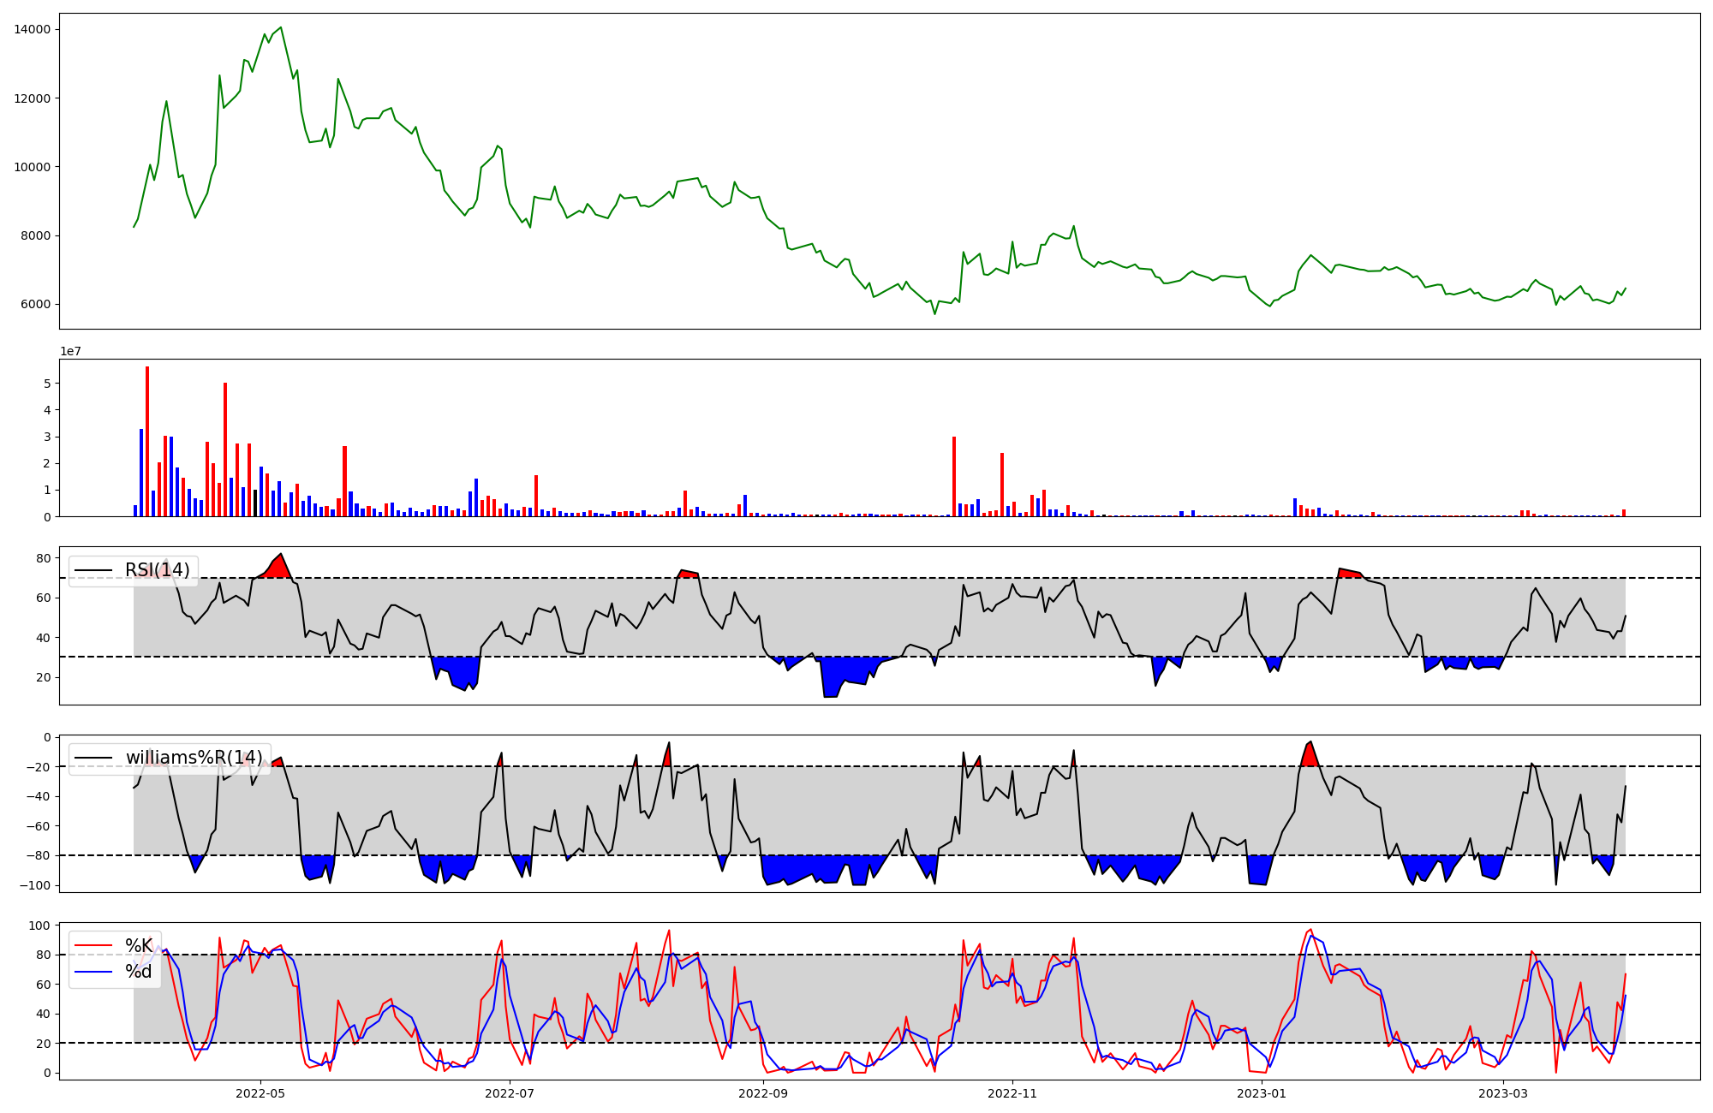
Task: Click the 2023-03 x-axis date label
Action: click(1503, 1093)
